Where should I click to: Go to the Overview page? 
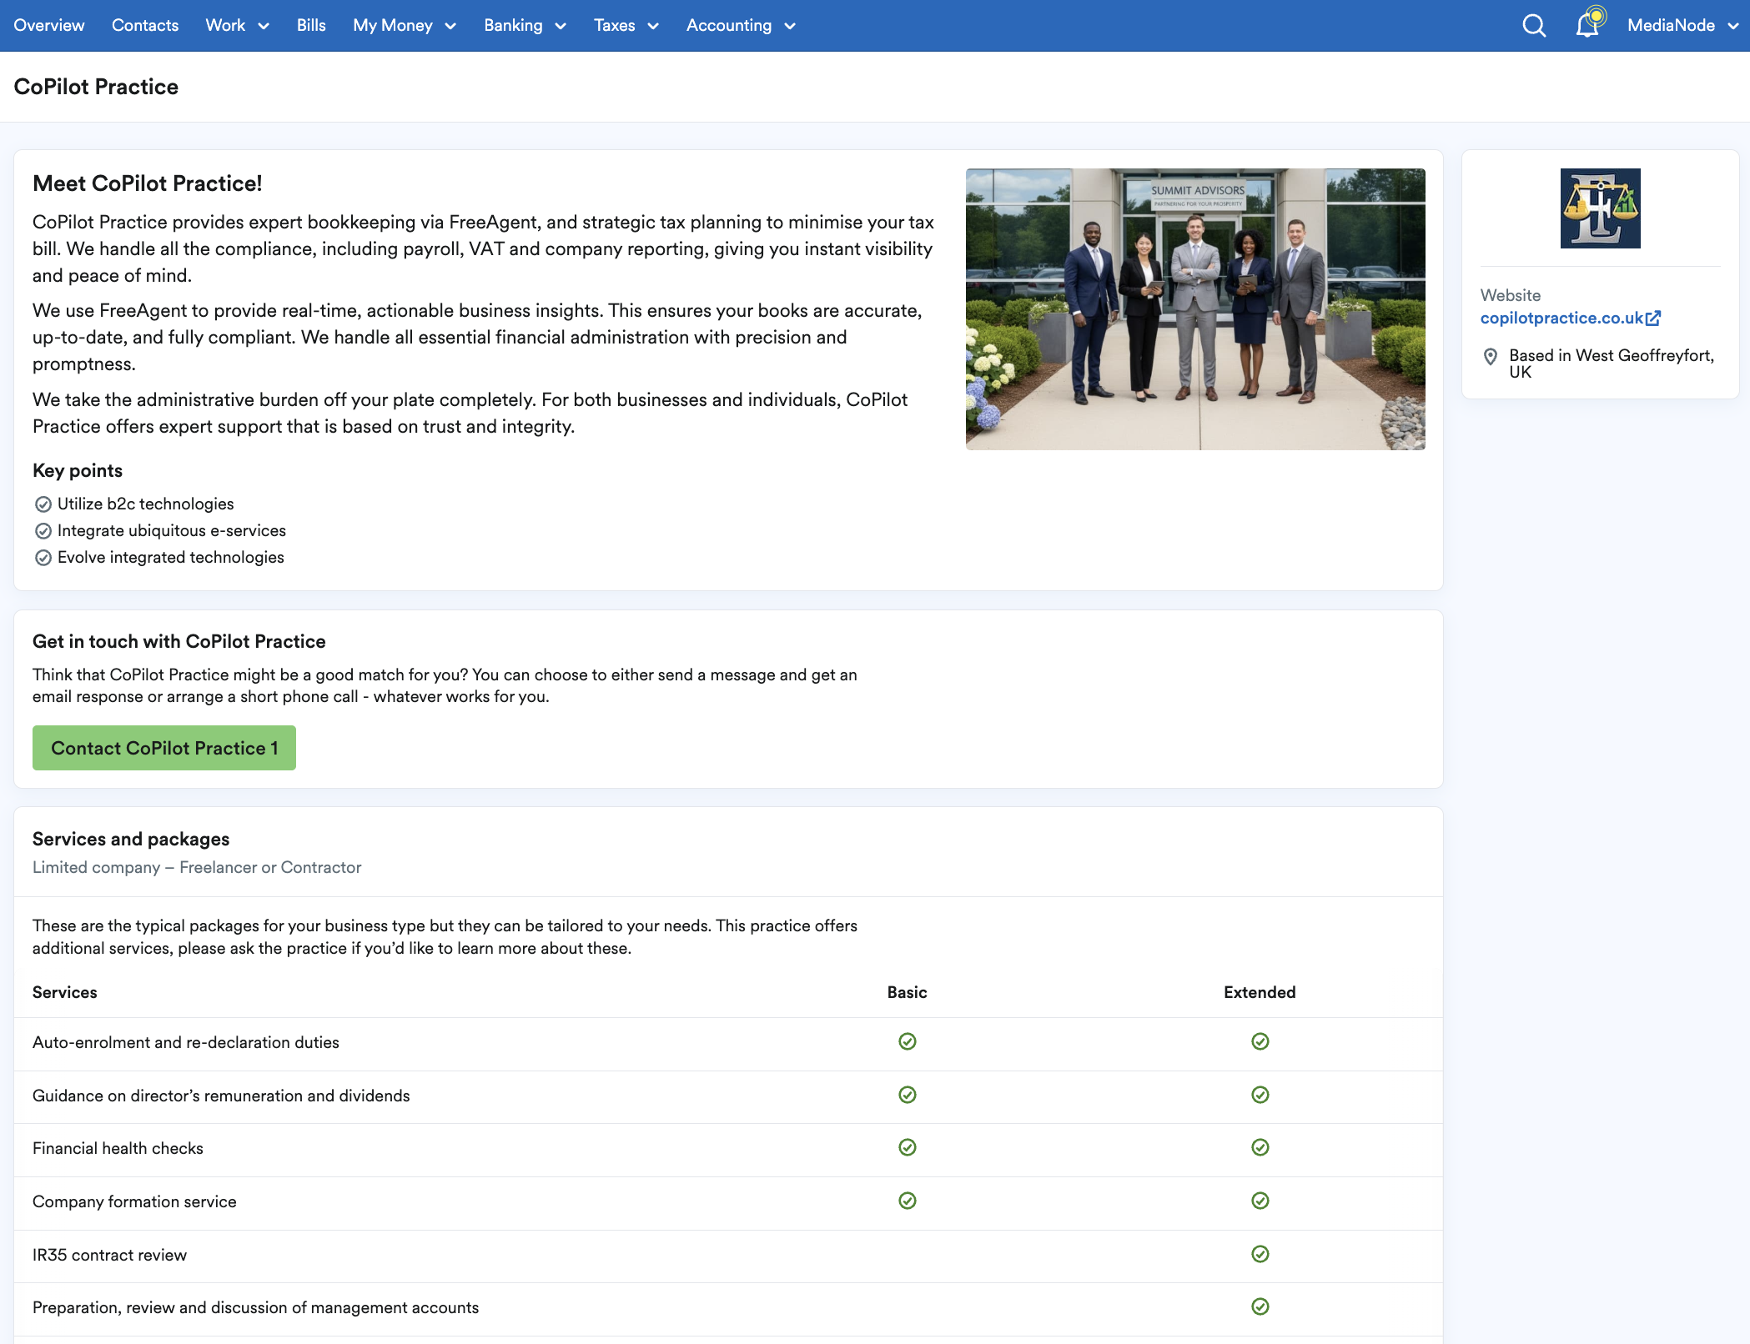pyautogui.click(x=49, y=26)
